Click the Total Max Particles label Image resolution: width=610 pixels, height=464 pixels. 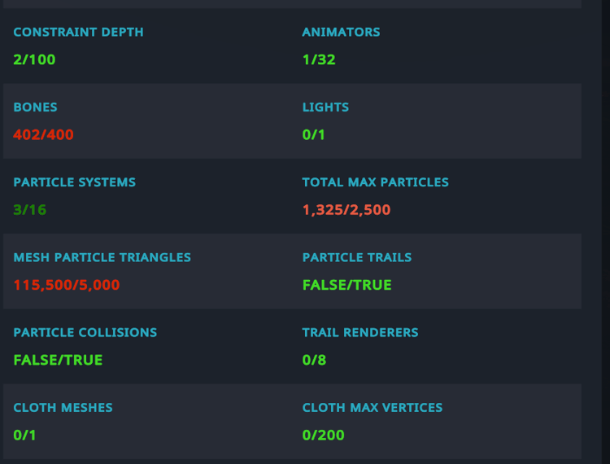[x=375, y=182]
